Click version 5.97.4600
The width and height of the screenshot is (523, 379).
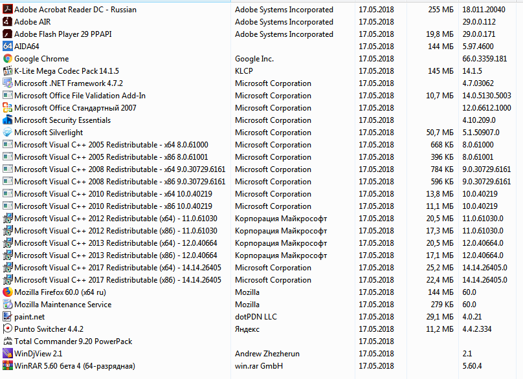pos(478,47)
